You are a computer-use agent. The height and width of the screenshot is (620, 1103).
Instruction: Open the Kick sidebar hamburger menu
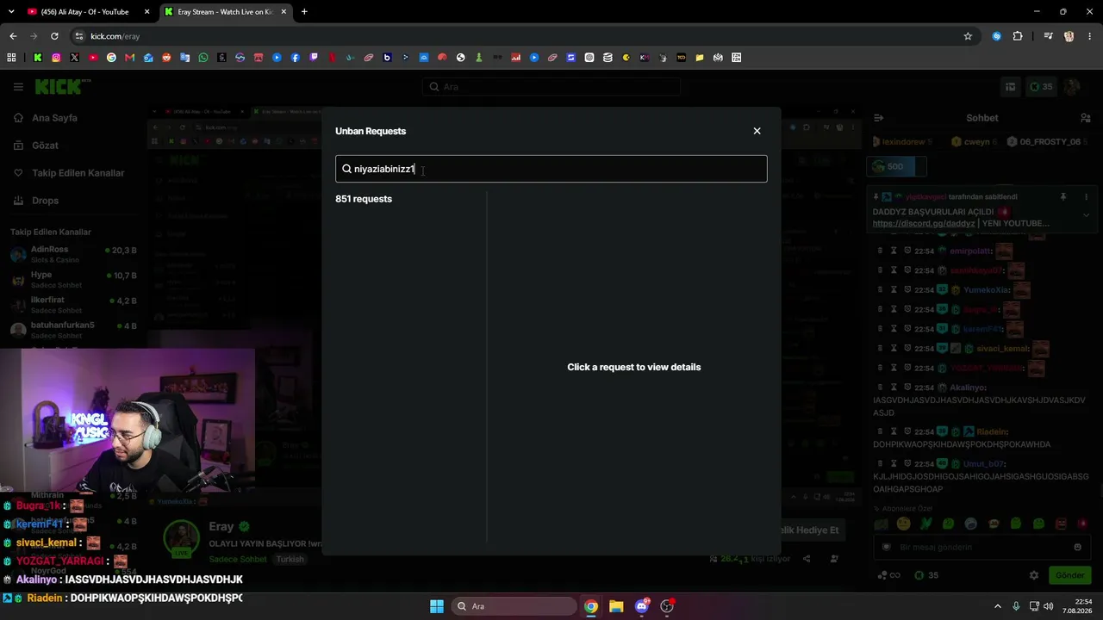pyautogui.click(x=18, y=86)
